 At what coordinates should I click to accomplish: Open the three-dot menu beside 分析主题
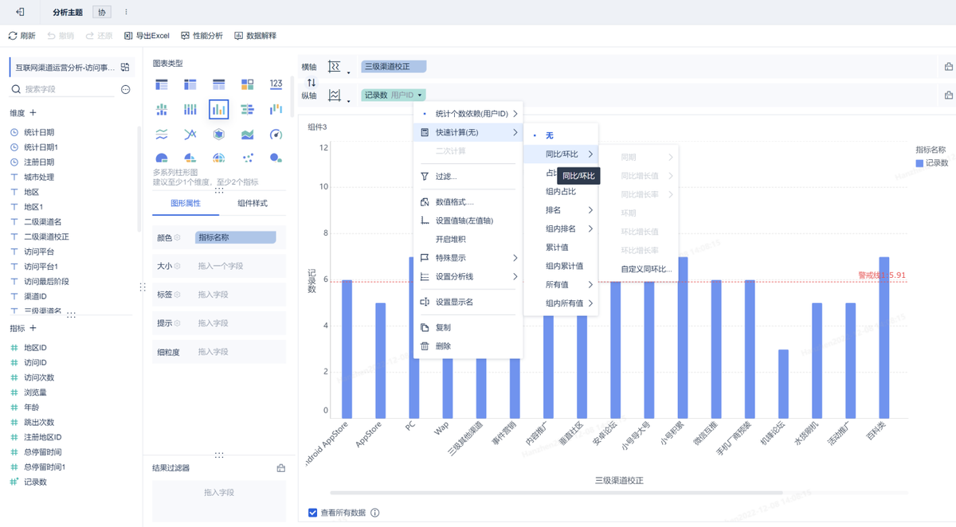(126, 12)
